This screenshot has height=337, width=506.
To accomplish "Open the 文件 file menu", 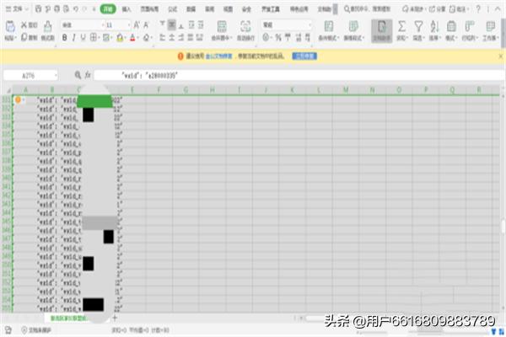I will (16, 9).
